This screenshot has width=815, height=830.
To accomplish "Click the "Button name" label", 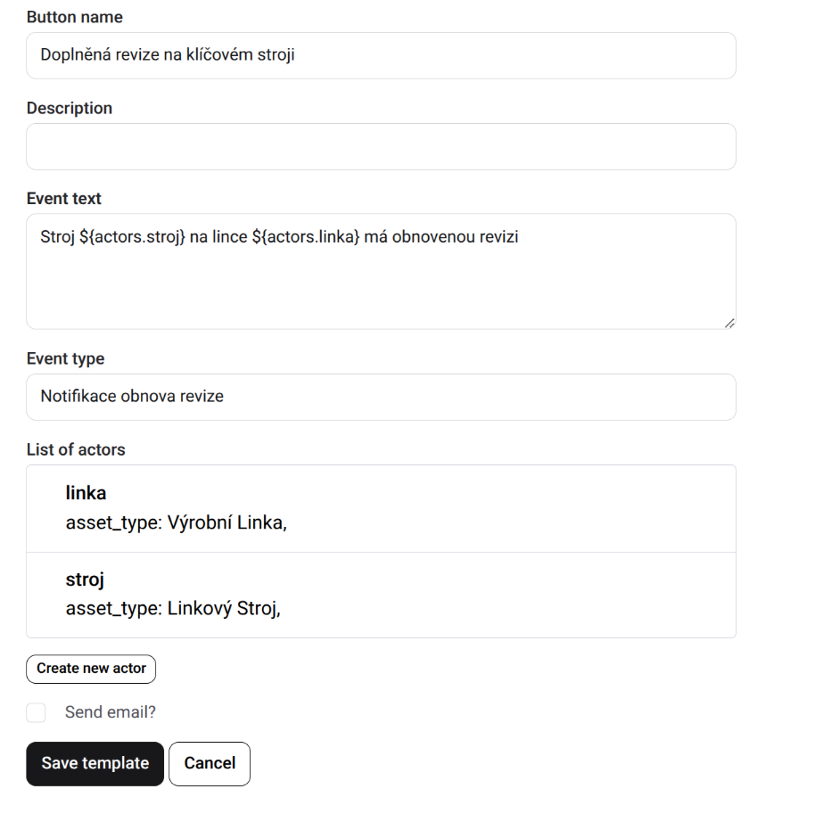I will pyautogui.click(x=75, y=17).
